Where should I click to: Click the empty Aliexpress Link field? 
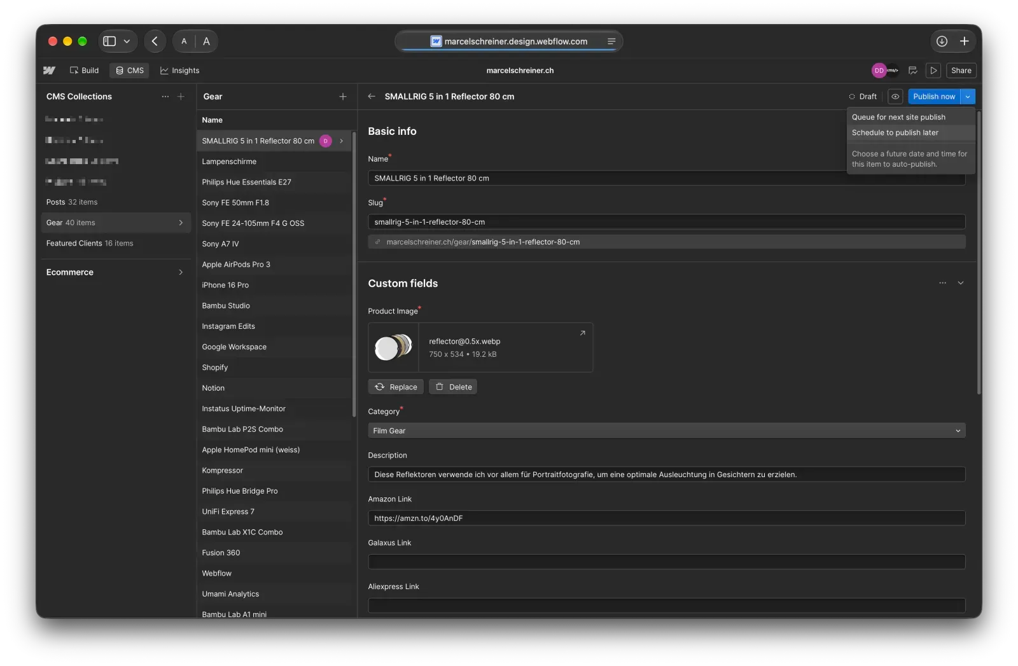pos(666,606)
